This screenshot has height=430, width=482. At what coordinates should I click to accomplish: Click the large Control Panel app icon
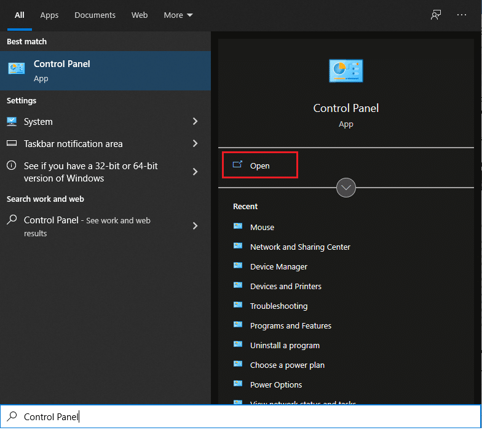[x=346, y=71]
